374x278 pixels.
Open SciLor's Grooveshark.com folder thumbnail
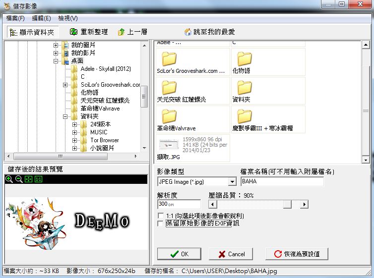[x=193, y=62]
